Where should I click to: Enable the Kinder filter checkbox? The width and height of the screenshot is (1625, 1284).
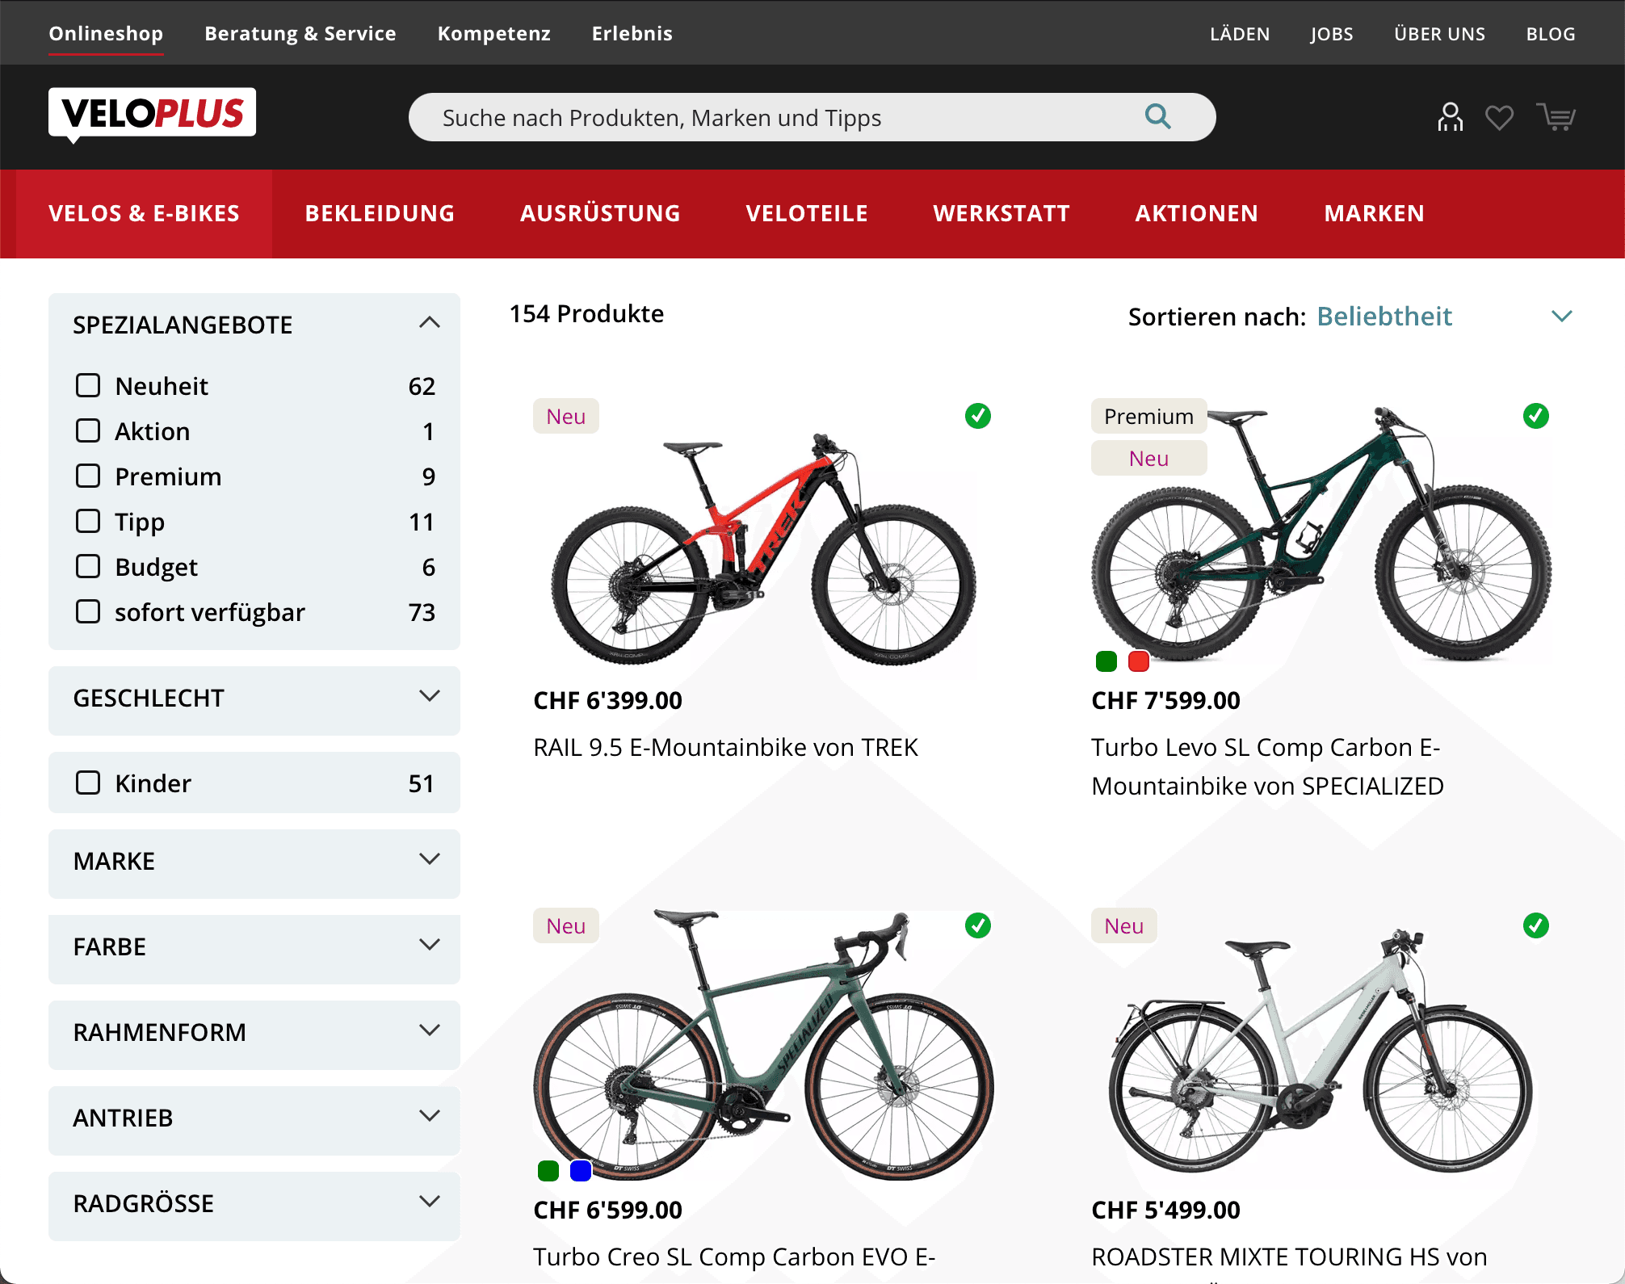[x=88, y=782]
